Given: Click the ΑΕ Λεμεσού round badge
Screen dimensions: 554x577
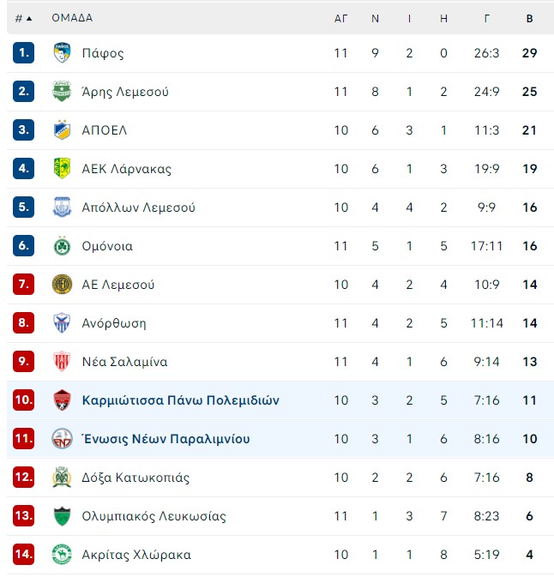Looking at the screenshot, I should (62, 285).
